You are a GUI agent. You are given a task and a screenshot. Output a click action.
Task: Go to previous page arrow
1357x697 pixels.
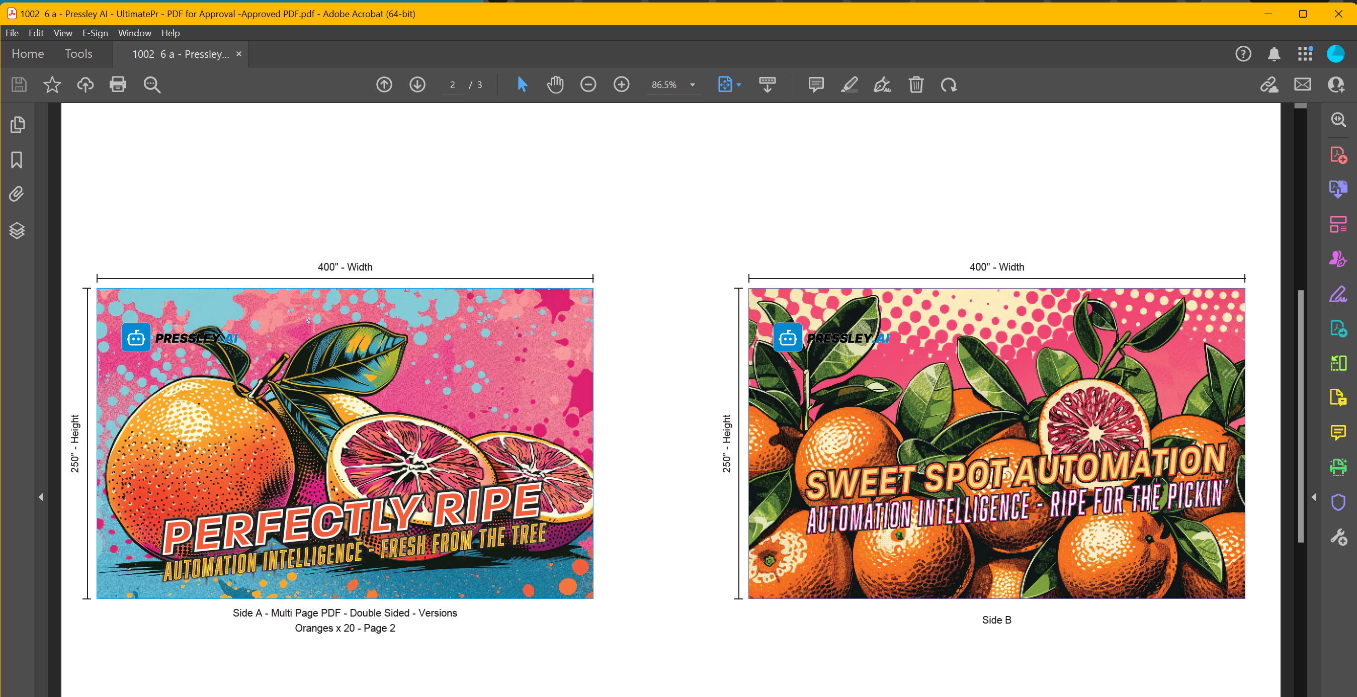point(384,85)
